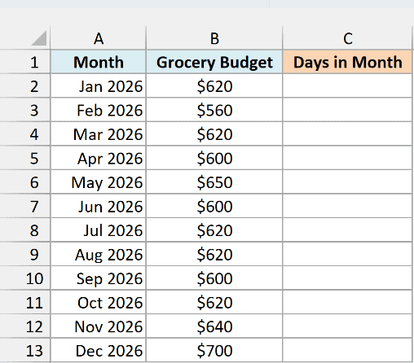Select row 2 header
This screenshot has height=363, width=414.
25,86
